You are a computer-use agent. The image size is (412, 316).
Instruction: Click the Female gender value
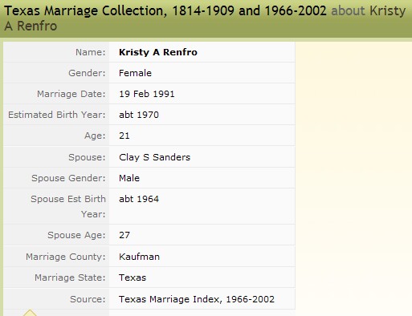pos(135,73)
